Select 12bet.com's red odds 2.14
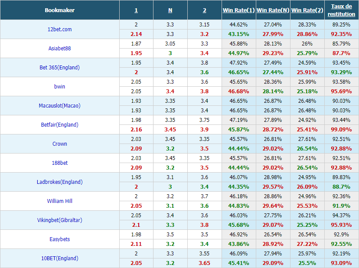This screenshot has height=268, width=359. [136, 34]
